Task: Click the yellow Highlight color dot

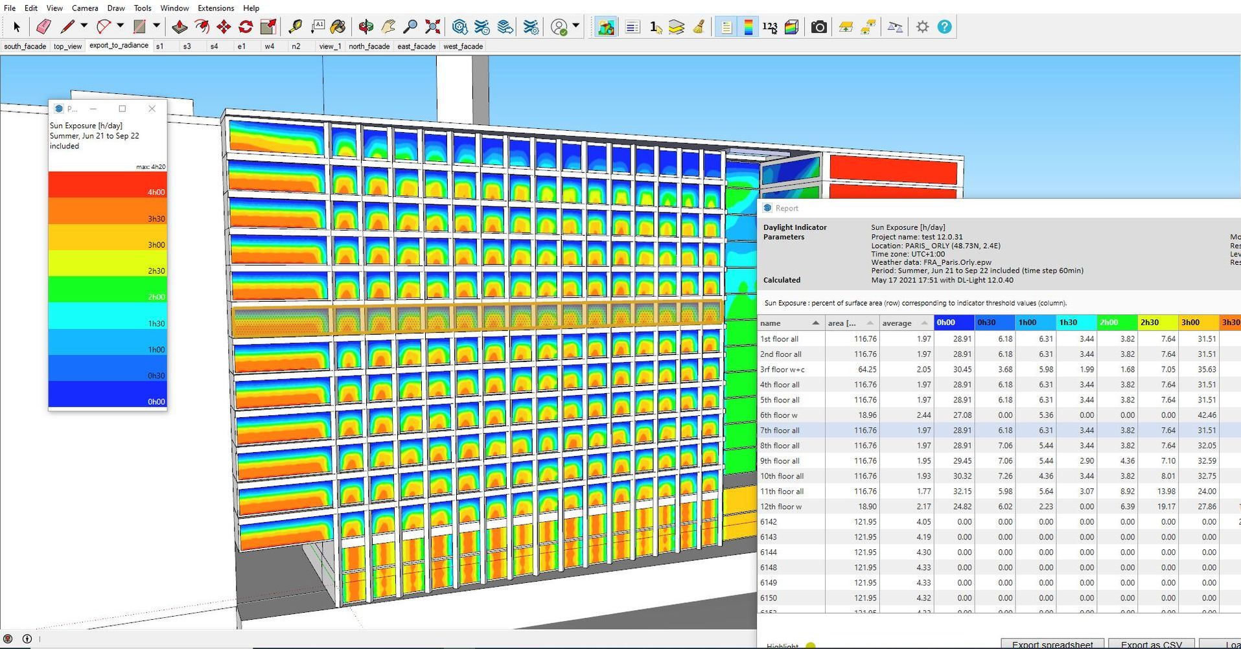Action: 811,646
